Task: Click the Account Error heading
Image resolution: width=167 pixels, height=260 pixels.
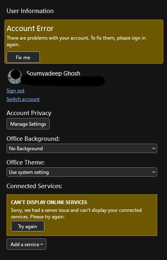Action: click(x=30, y=29)
